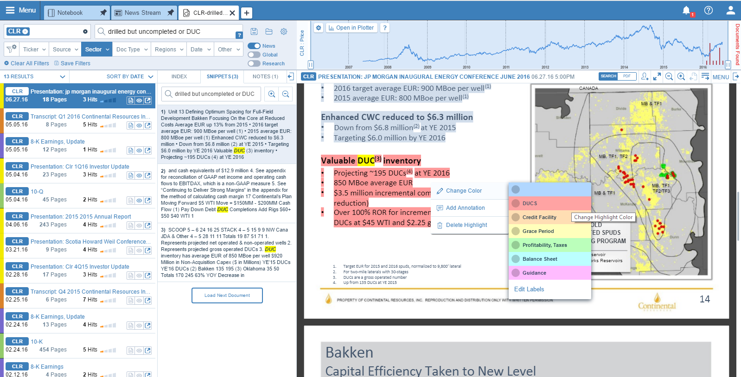This screenshot has height=377, width=741.
Task: Click Load Next Document button
Action: [227, 295]
